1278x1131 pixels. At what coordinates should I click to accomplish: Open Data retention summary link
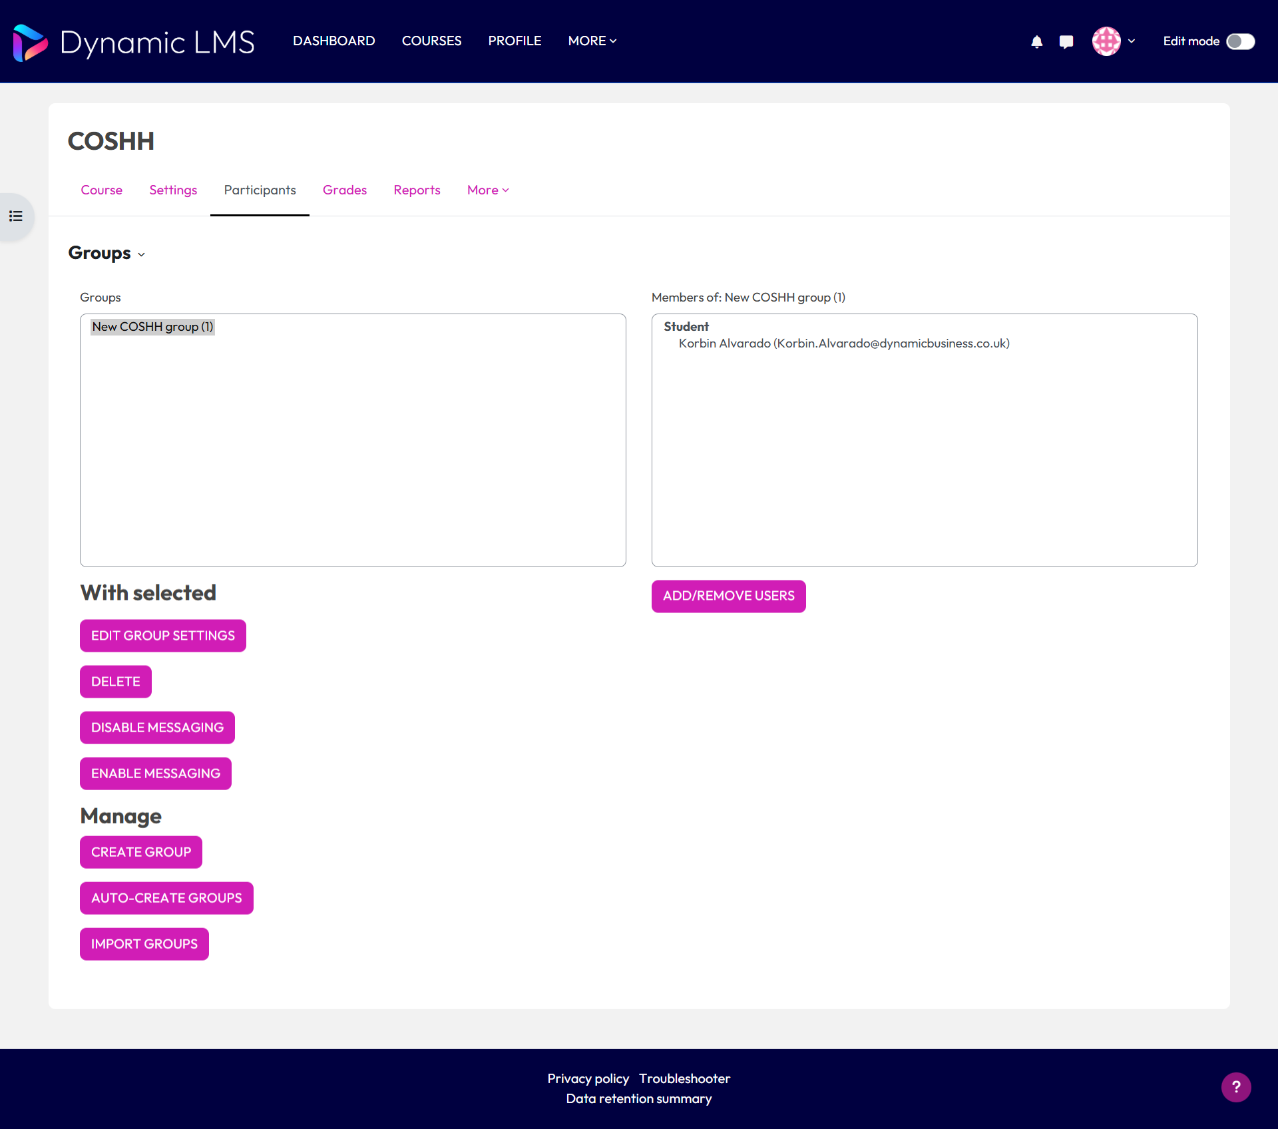pyautogui.click(x=639, y=1100)
